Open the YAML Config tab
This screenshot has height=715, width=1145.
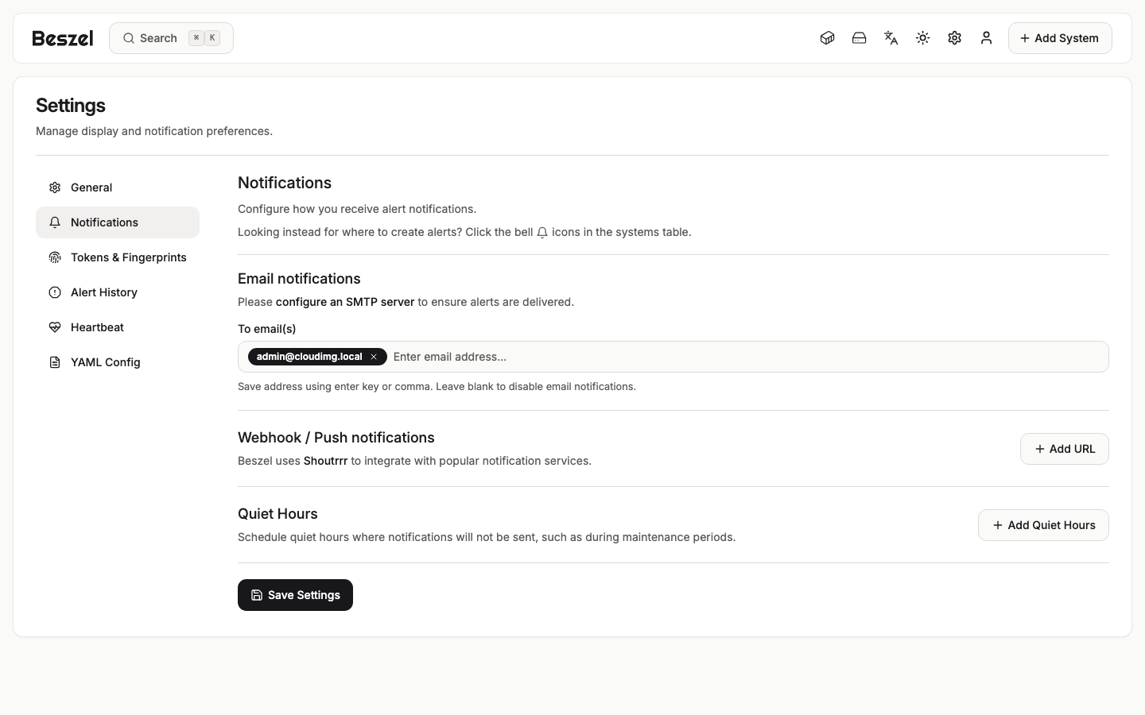(x=118, y=362)
